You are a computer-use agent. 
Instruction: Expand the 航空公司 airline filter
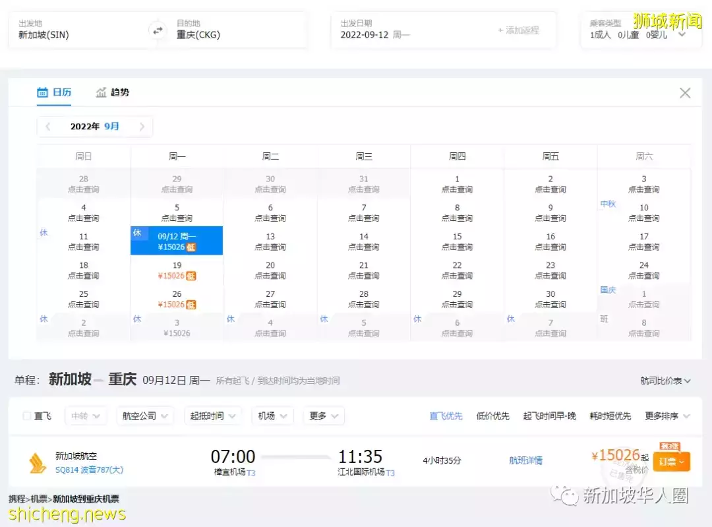(145, 416)
